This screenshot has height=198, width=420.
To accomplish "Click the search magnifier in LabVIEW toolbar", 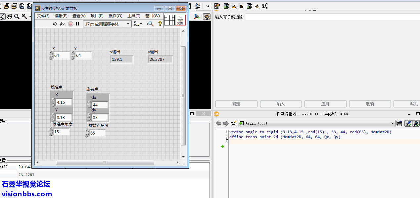I will point(150,24).
